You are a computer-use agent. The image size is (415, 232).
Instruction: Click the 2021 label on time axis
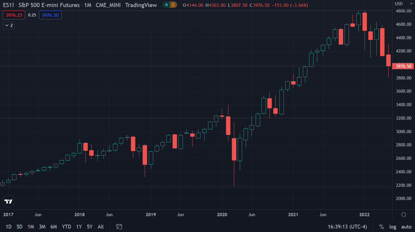click(293, 215)
